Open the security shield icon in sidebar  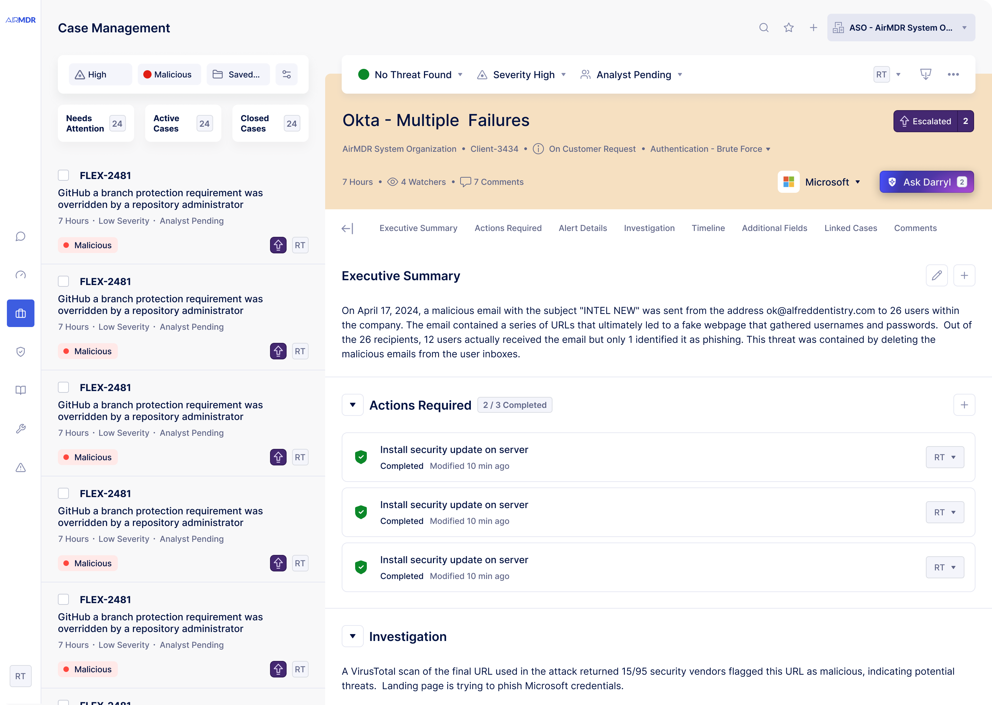click(20, 351)
